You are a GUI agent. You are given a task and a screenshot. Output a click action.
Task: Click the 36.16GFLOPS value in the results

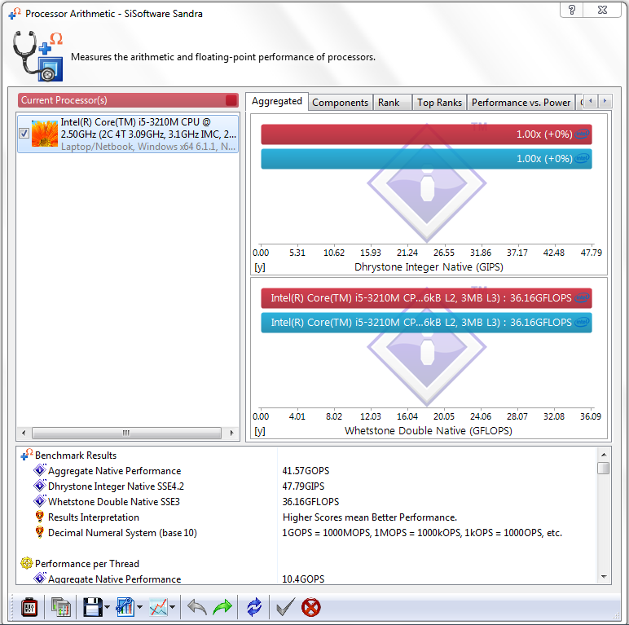(x=311, y=502)
